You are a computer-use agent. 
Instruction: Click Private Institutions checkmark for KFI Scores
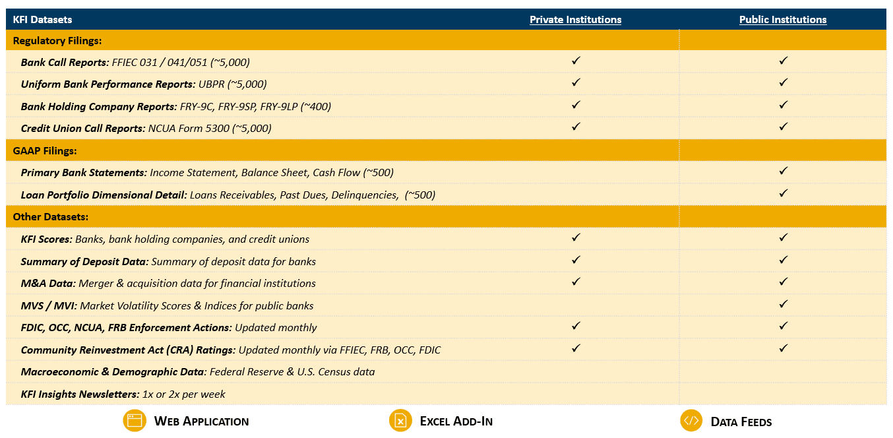pos(576,237)
